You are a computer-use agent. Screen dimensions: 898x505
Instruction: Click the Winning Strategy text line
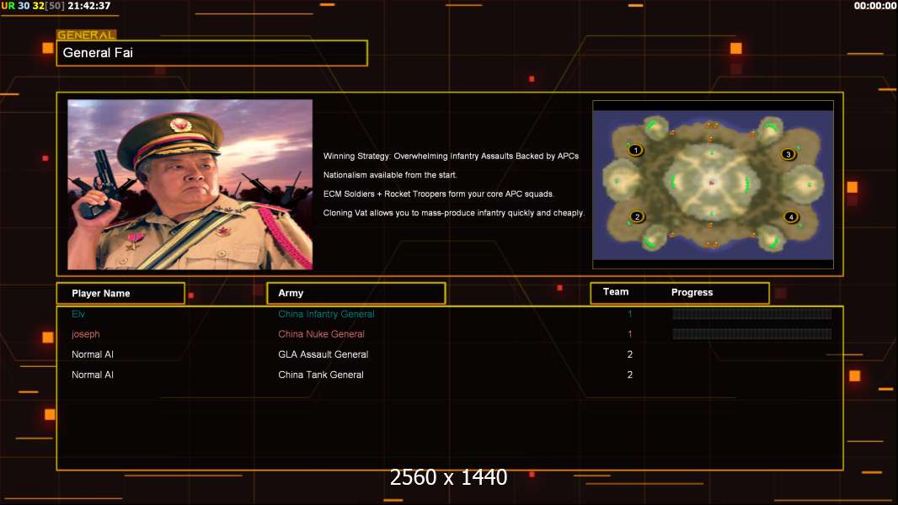coord(451,157)
